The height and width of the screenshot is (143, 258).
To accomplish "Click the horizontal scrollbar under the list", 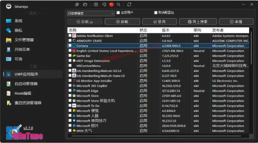I will coord(156,136).
